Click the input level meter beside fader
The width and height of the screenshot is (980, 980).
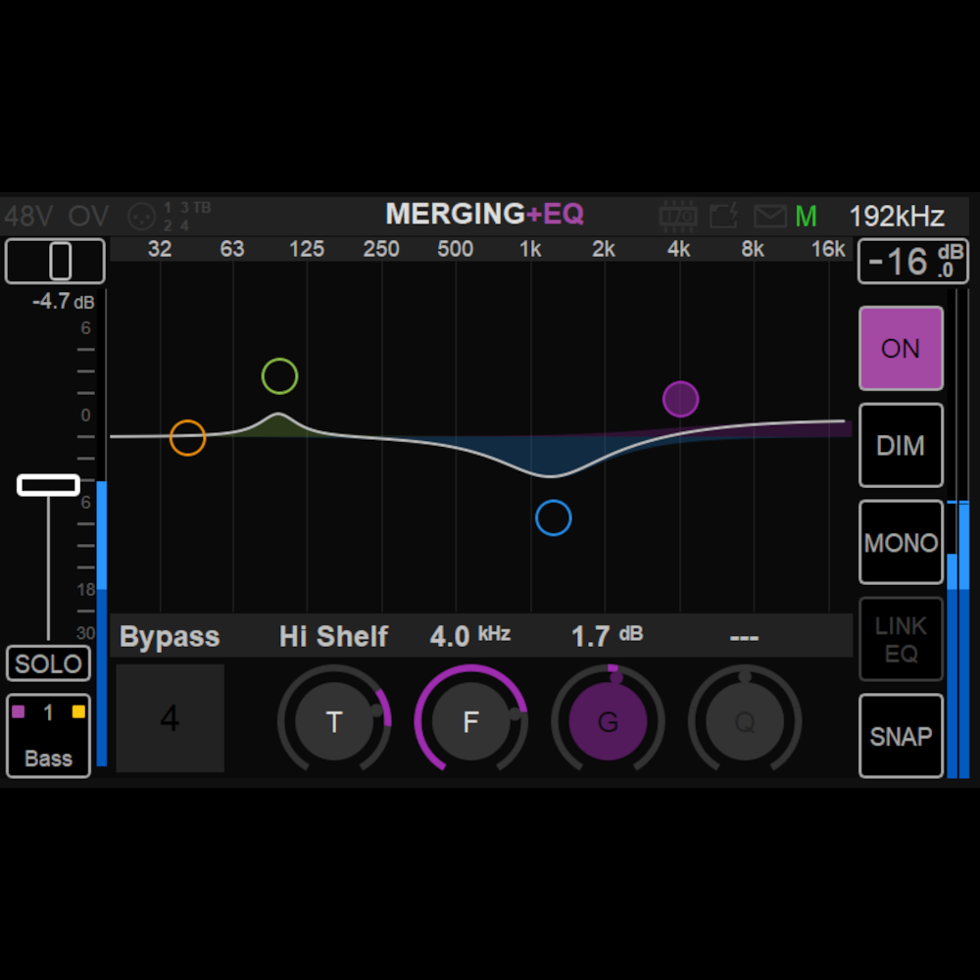pyautogui.click(x=101, y=528)
